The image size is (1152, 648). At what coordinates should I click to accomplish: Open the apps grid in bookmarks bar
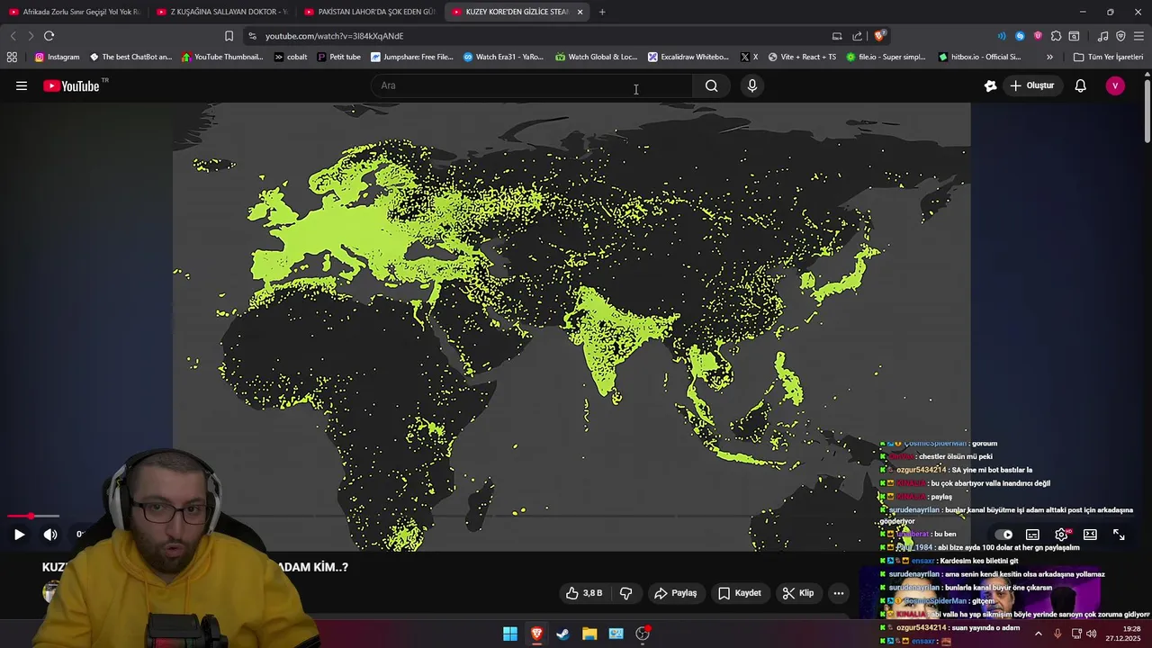(x=12, y=57)
